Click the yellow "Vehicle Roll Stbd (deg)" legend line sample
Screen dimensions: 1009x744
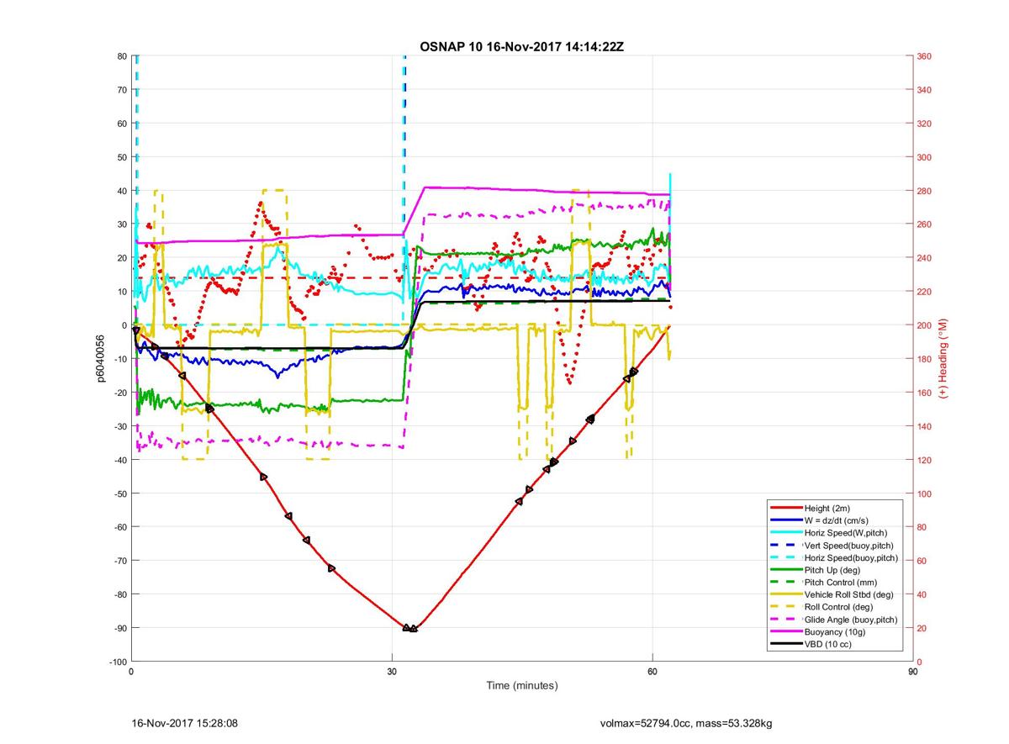785,594
